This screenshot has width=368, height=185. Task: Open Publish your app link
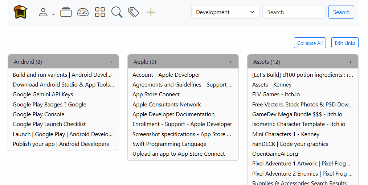tap(61, 144)
